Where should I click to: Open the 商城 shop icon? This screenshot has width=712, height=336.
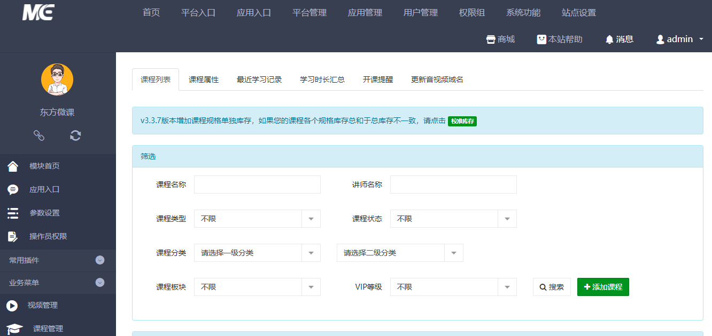point(490,39)
